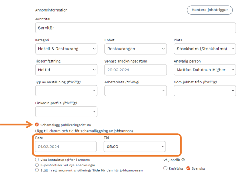This screenshot has height=179, width=240.
Task: Enable E-postnotiser vid nya ansökningar
Action: tap(37, 165)
